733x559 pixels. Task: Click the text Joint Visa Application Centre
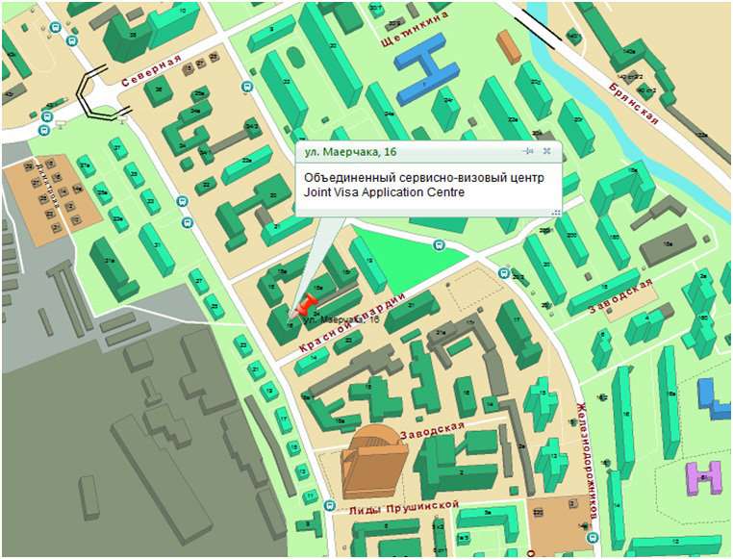pos(384,192)
